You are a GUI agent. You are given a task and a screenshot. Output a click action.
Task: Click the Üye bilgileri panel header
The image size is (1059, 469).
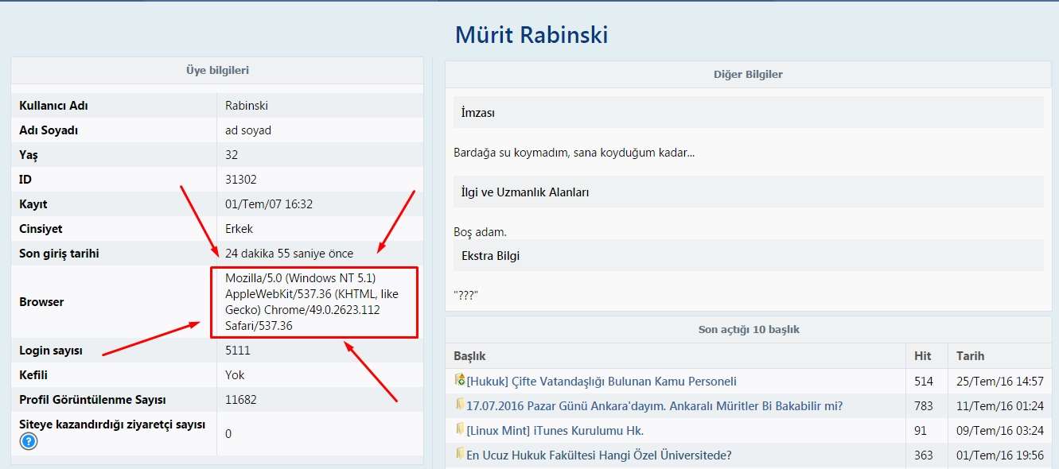click(217, 70)
